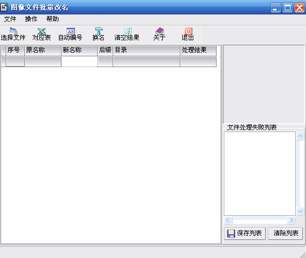Open the 文件 menu

pos(10,19)
